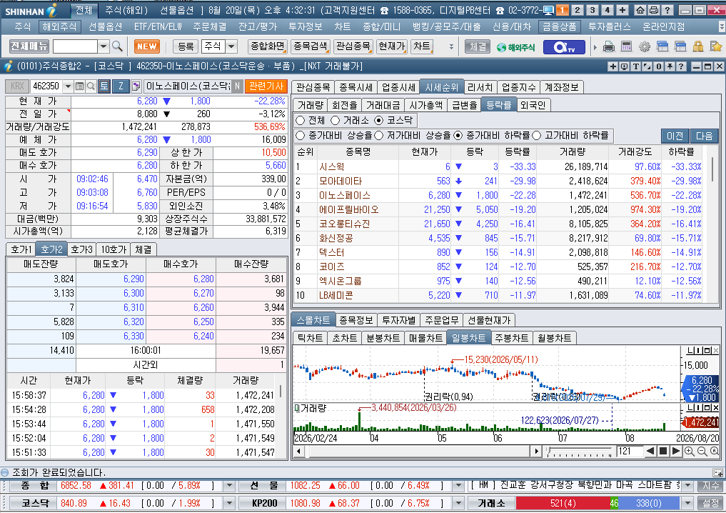Expand the menu bar overflow chevron at right
Screen dimensions: 726x513
click(x=722, y=27)
